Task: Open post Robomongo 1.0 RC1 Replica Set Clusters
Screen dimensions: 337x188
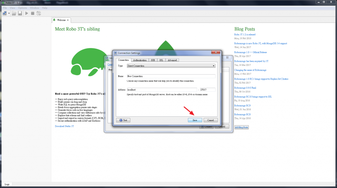Action: pos(261,79)
